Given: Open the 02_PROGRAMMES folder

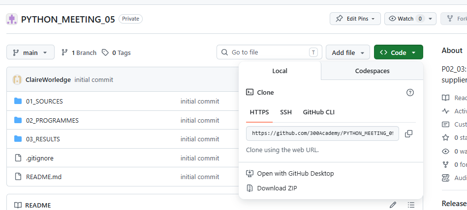Looking at the screenshot, I should (53, 120).
